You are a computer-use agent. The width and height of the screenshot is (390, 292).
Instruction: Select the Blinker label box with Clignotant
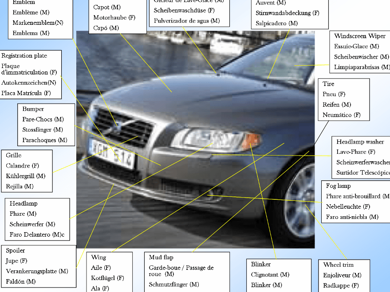pyautogui.click(x=278, y=275)
